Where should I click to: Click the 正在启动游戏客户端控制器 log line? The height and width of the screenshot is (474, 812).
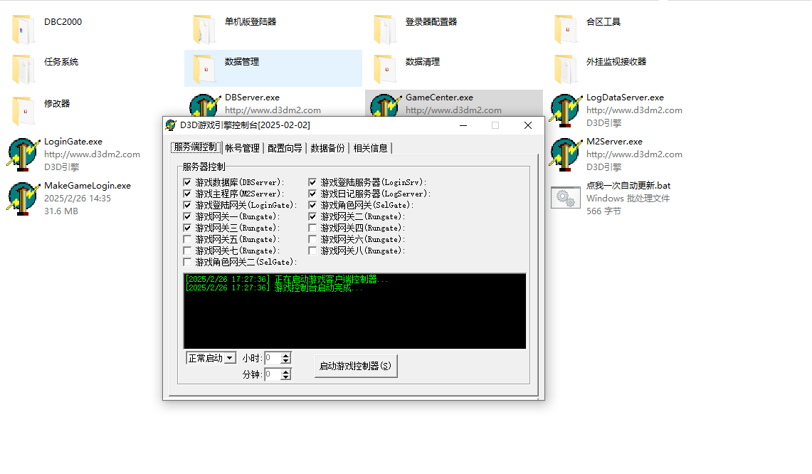(286, 279)
